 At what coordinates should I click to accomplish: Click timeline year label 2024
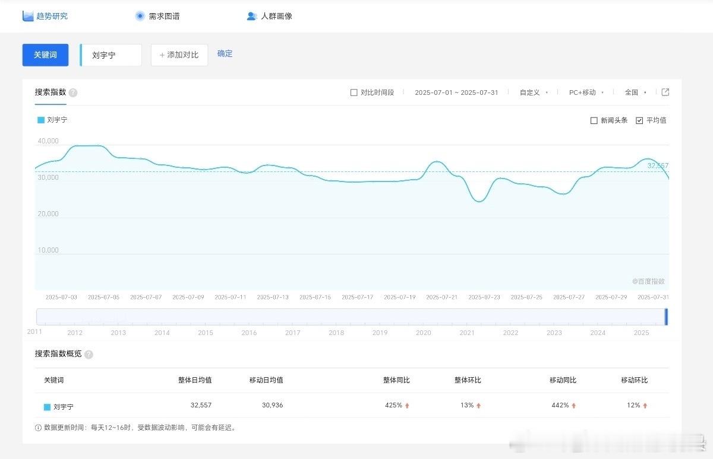pyautogui.click(x=598, y=333)
